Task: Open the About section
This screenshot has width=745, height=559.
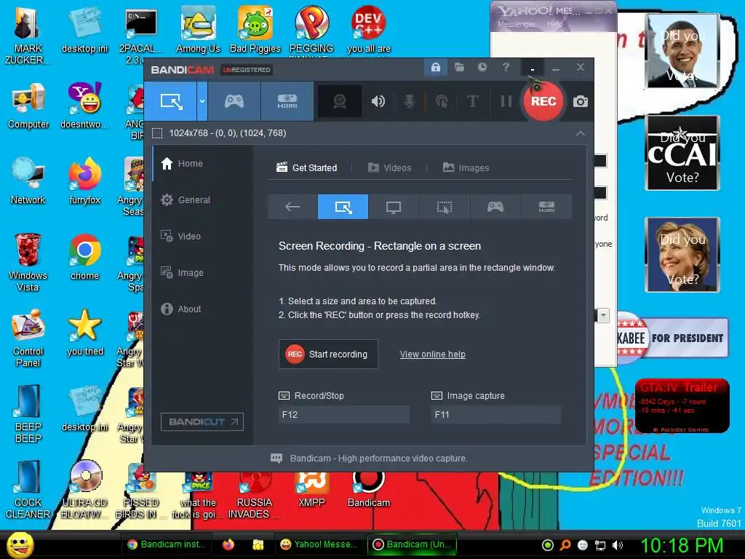Action: point(202,309)
